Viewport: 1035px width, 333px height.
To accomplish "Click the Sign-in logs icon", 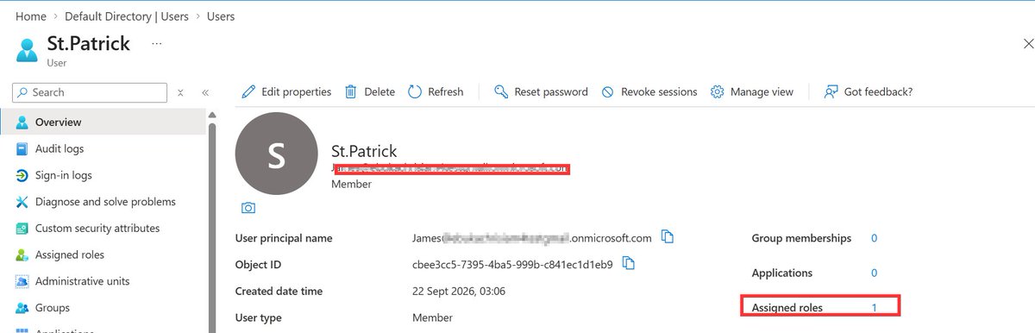I will point(22,175).
